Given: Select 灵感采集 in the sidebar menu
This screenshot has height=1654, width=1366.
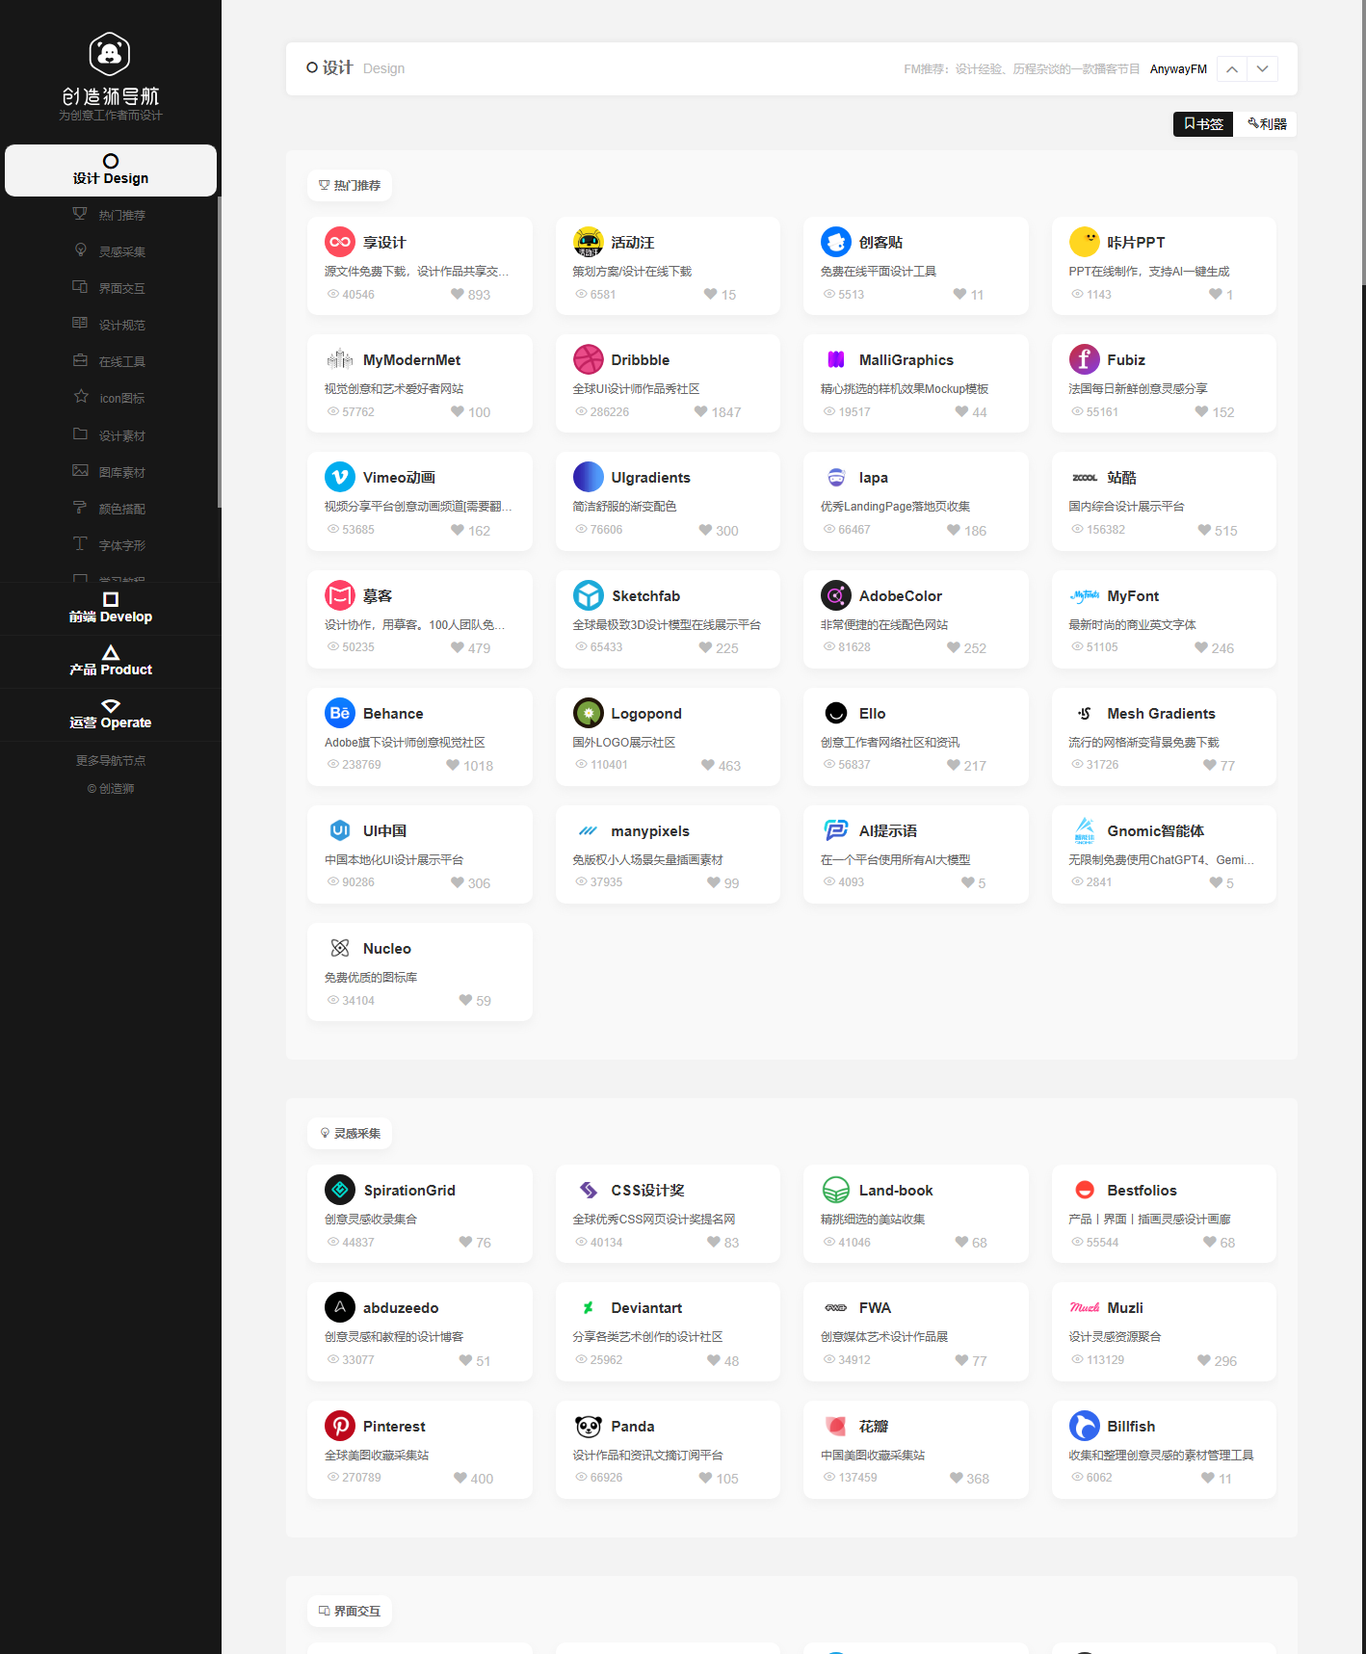Looking at the screenshot, I should click(x=121, y=251).
